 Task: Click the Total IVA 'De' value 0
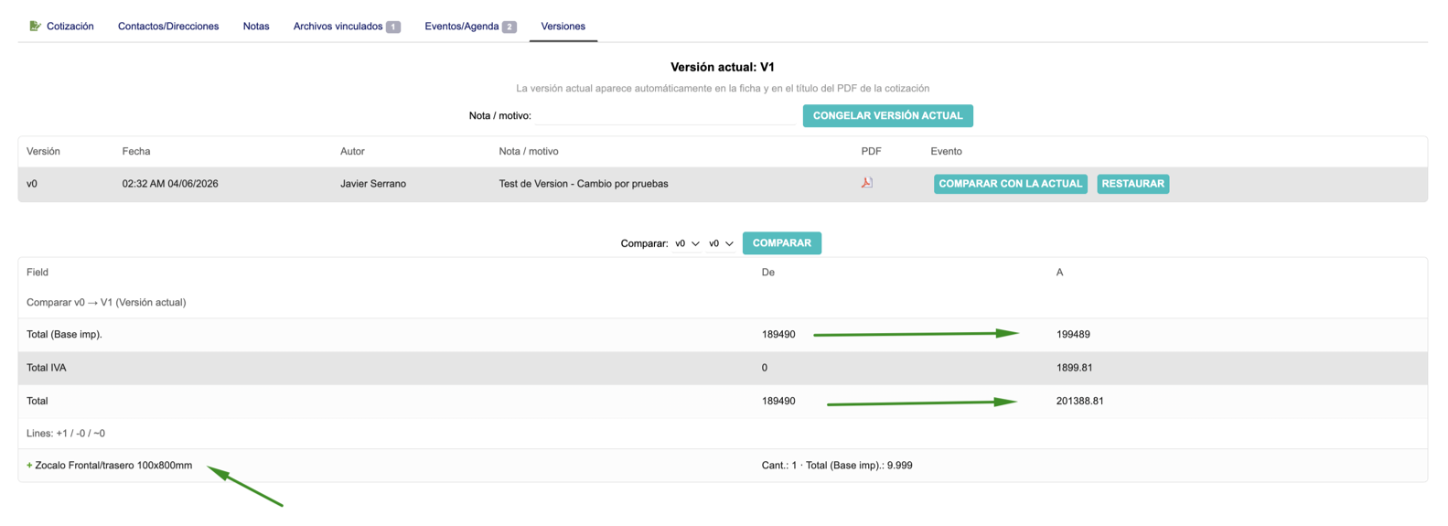click(x=765, y=368)
